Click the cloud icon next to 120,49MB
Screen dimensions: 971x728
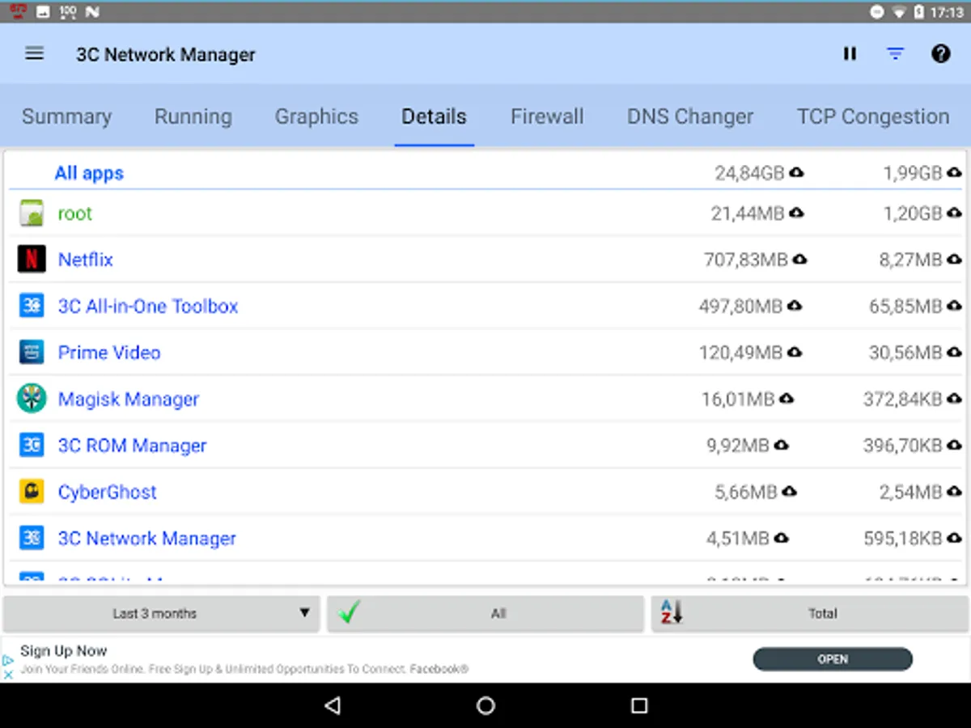[795, 353]
